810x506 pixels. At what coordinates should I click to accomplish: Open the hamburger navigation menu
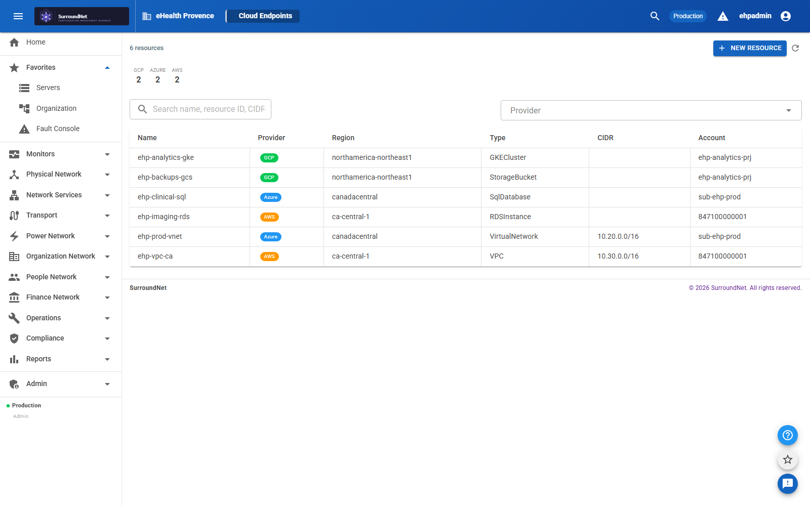click(18, 16)
